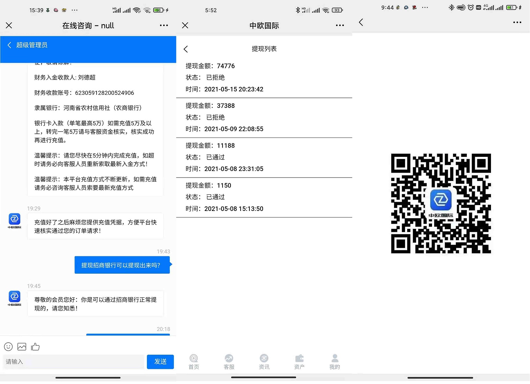Open the 我的 profile tab
530x384 pixels.
335,362
